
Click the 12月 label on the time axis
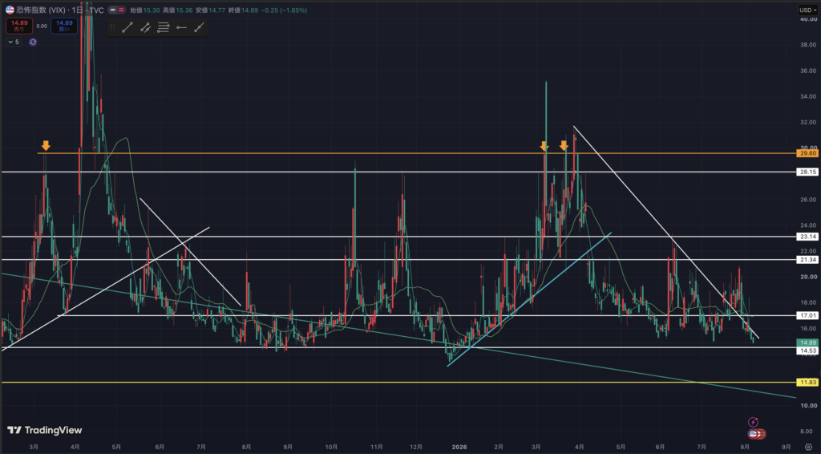(x=416, y=447)
